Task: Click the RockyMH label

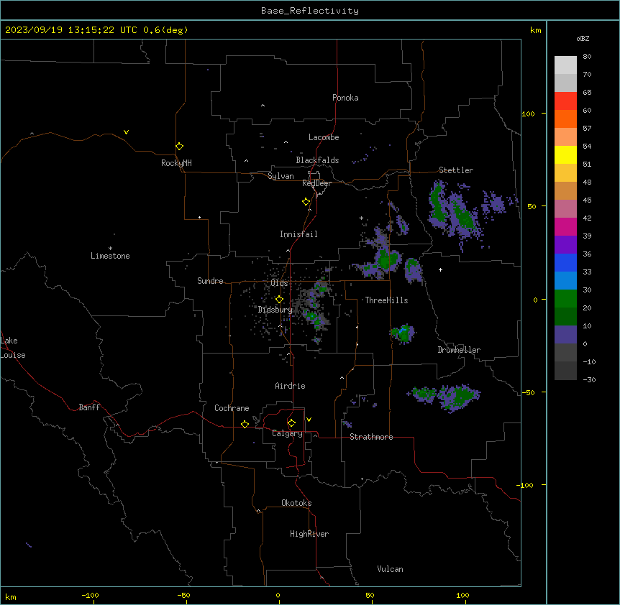Action: click(176, 163)
